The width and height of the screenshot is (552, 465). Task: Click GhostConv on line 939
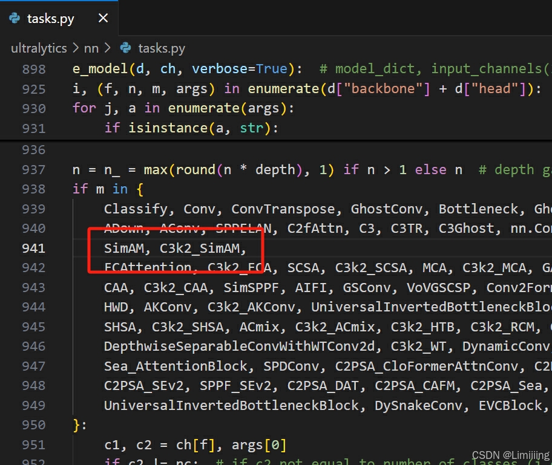387,209
